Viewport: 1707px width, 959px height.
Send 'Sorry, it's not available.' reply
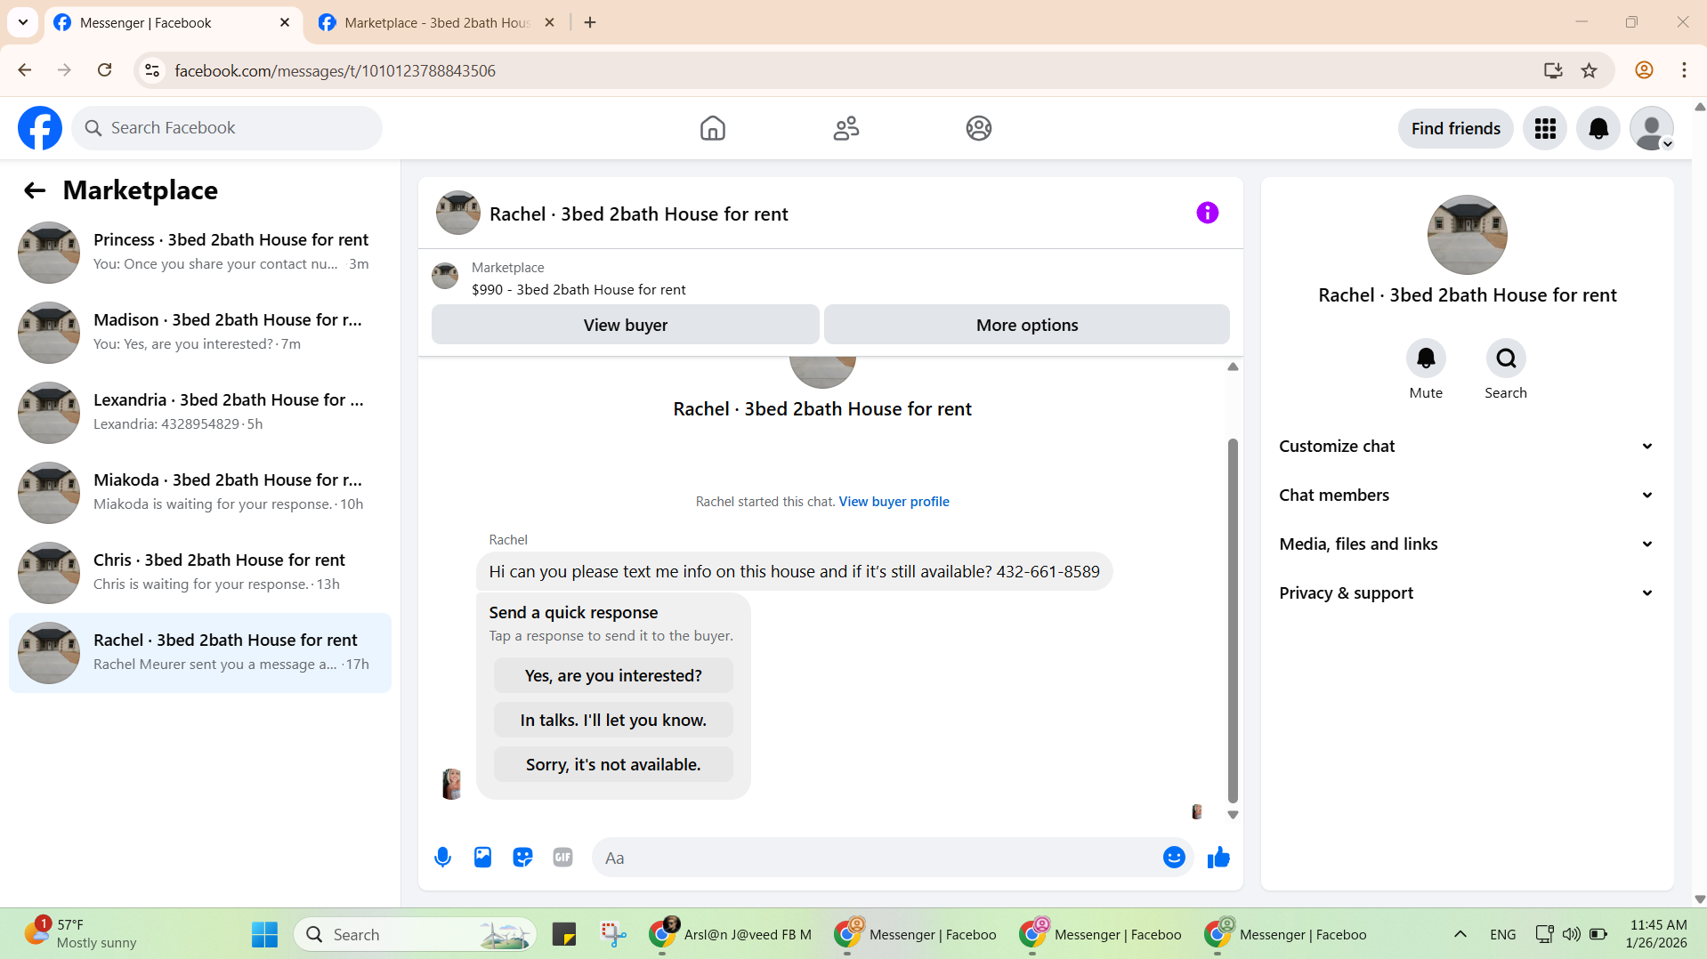[613, 765]
